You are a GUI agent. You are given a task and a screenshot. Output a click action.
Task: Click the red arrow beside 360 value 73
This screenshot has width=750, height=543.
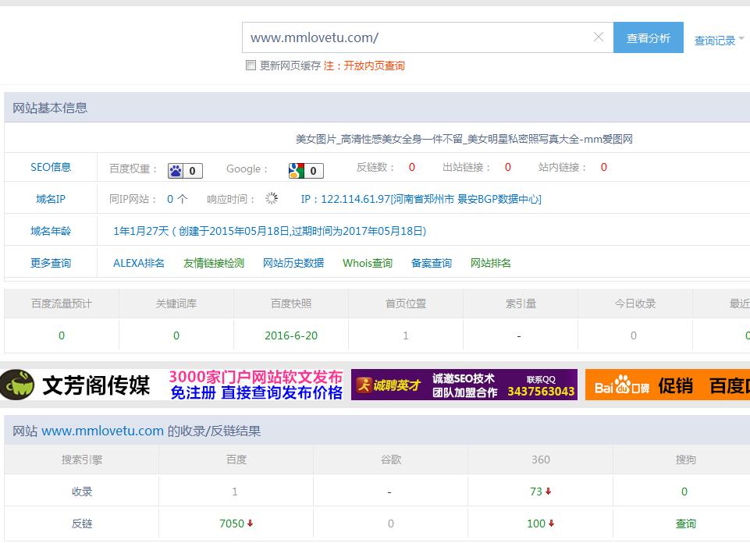[549, 492]
